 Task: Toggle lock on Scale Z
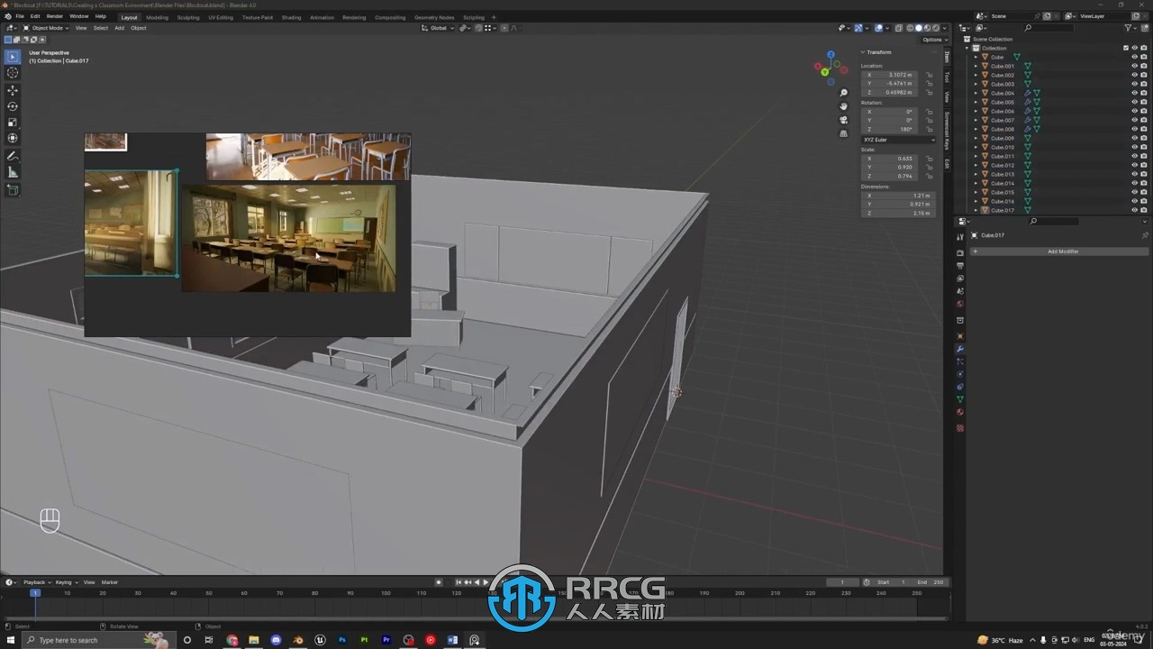[929, 176]
